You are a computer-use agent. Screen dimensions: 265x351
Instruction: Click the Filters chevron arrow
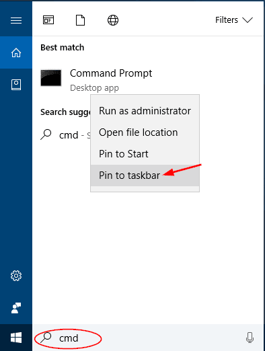pyautogui.click(x=248, y=20)
